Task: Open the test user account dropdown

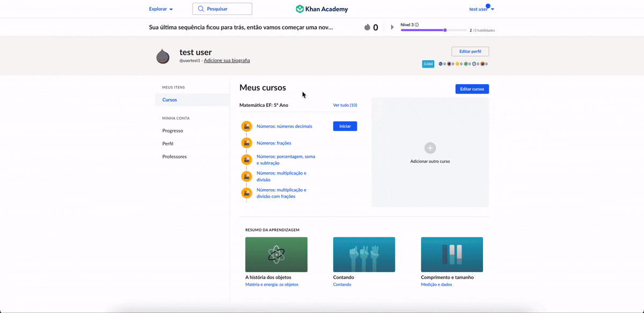Action: coord(481,9)
